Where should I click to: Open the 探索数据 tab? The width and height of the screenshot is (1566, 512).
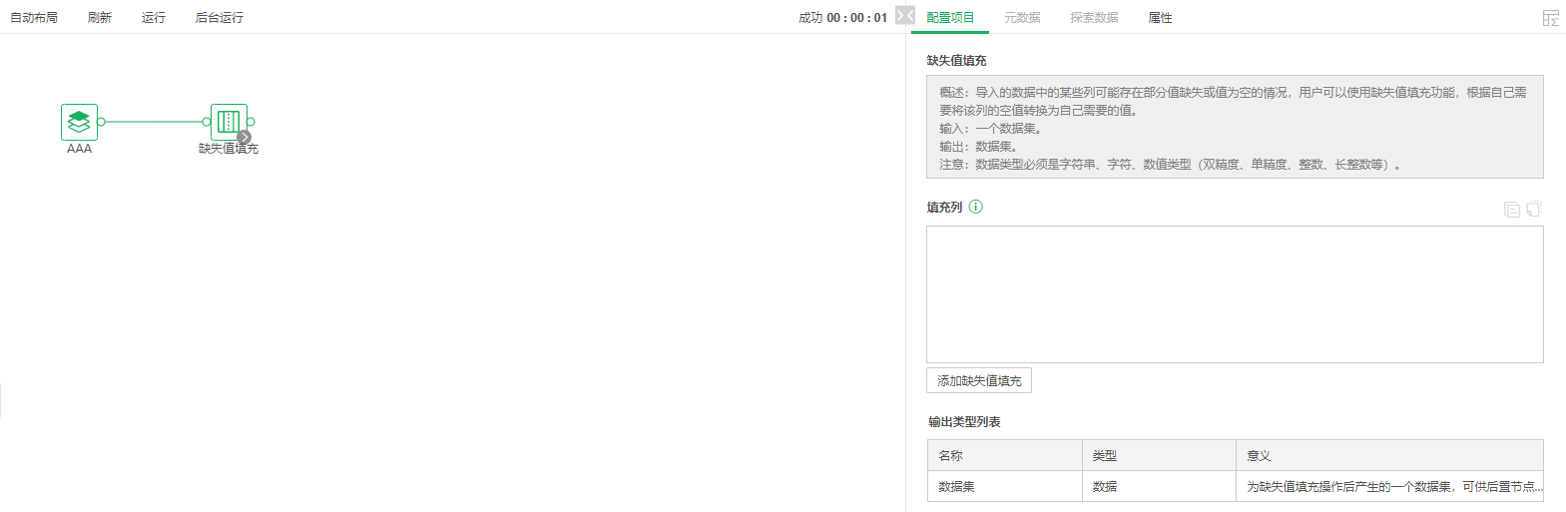[x=1094, y=18]
